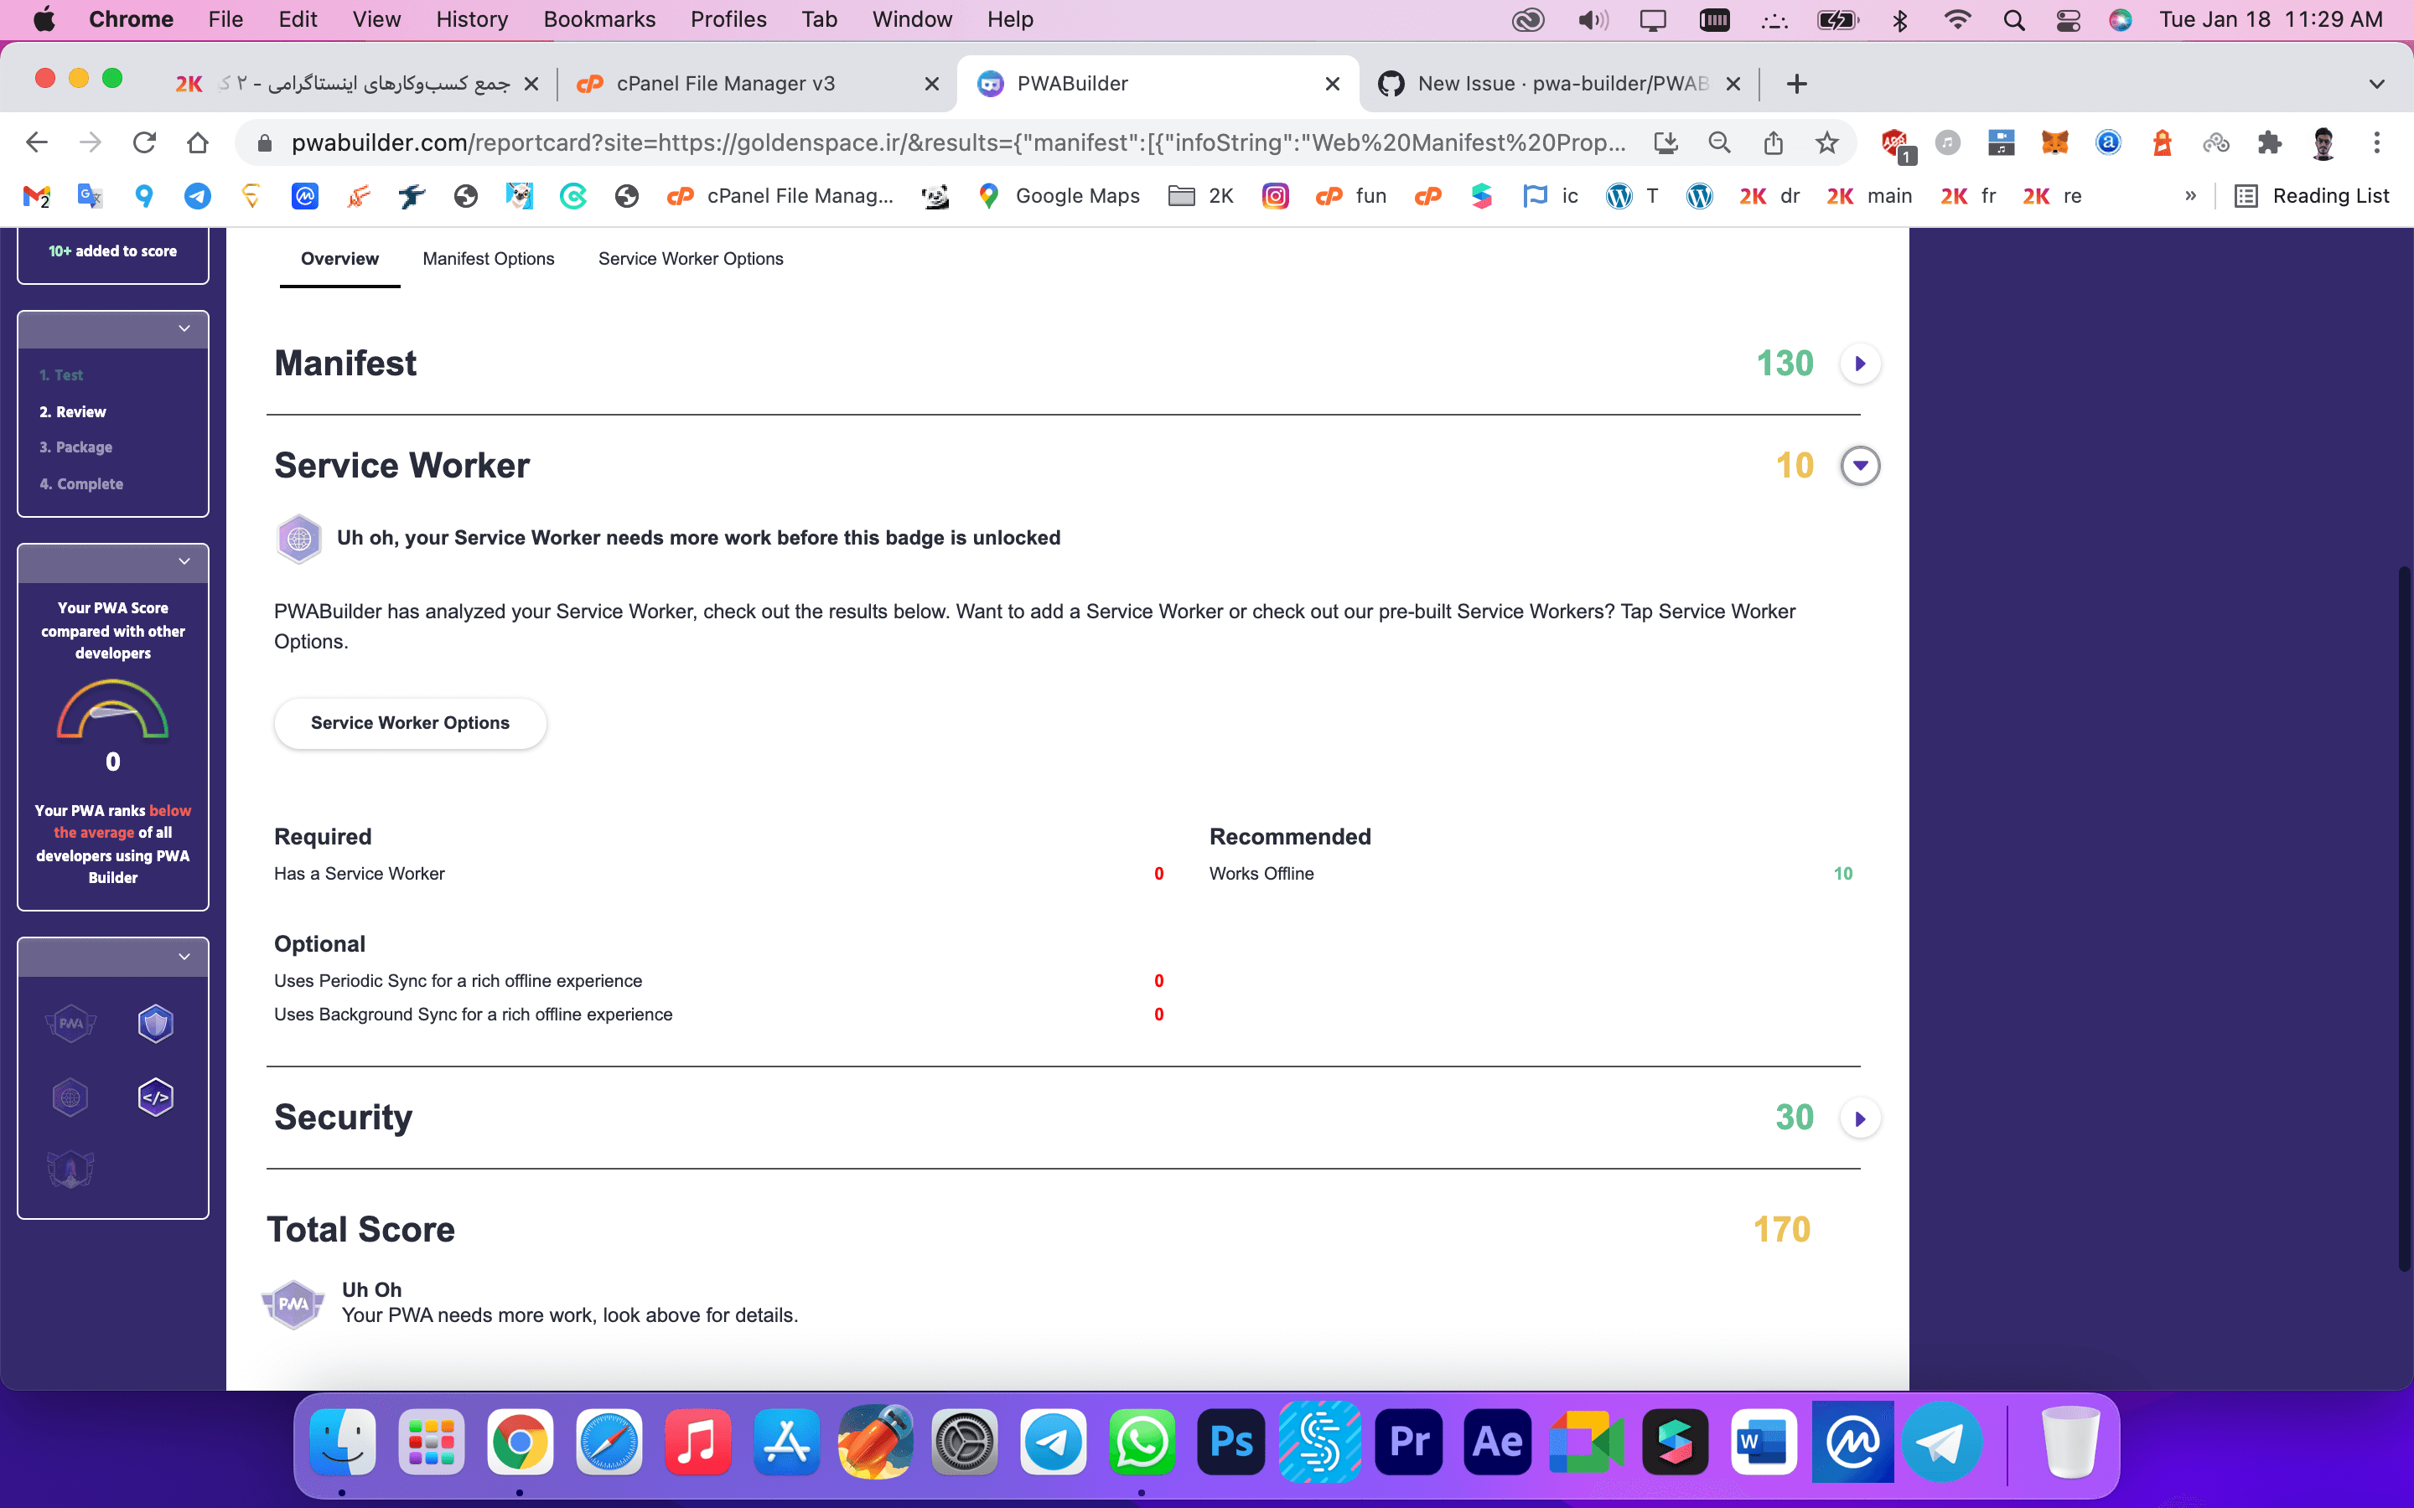Click the Service Worker Options button
The height and width of the screenshot is (1508, 2414).
click(409, 722)
